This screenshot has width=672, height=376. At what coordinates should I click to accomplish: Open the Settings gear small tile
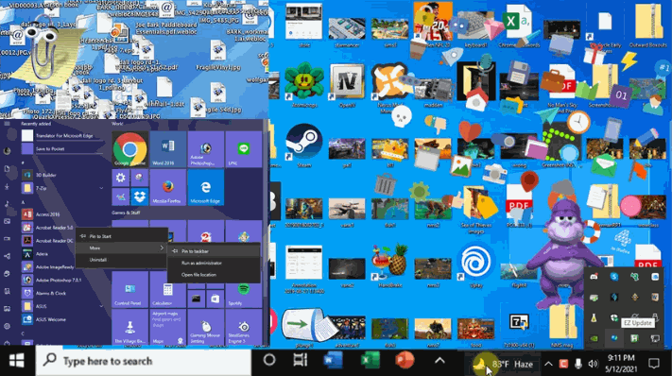pyautogui.click(x=120, y=178)
